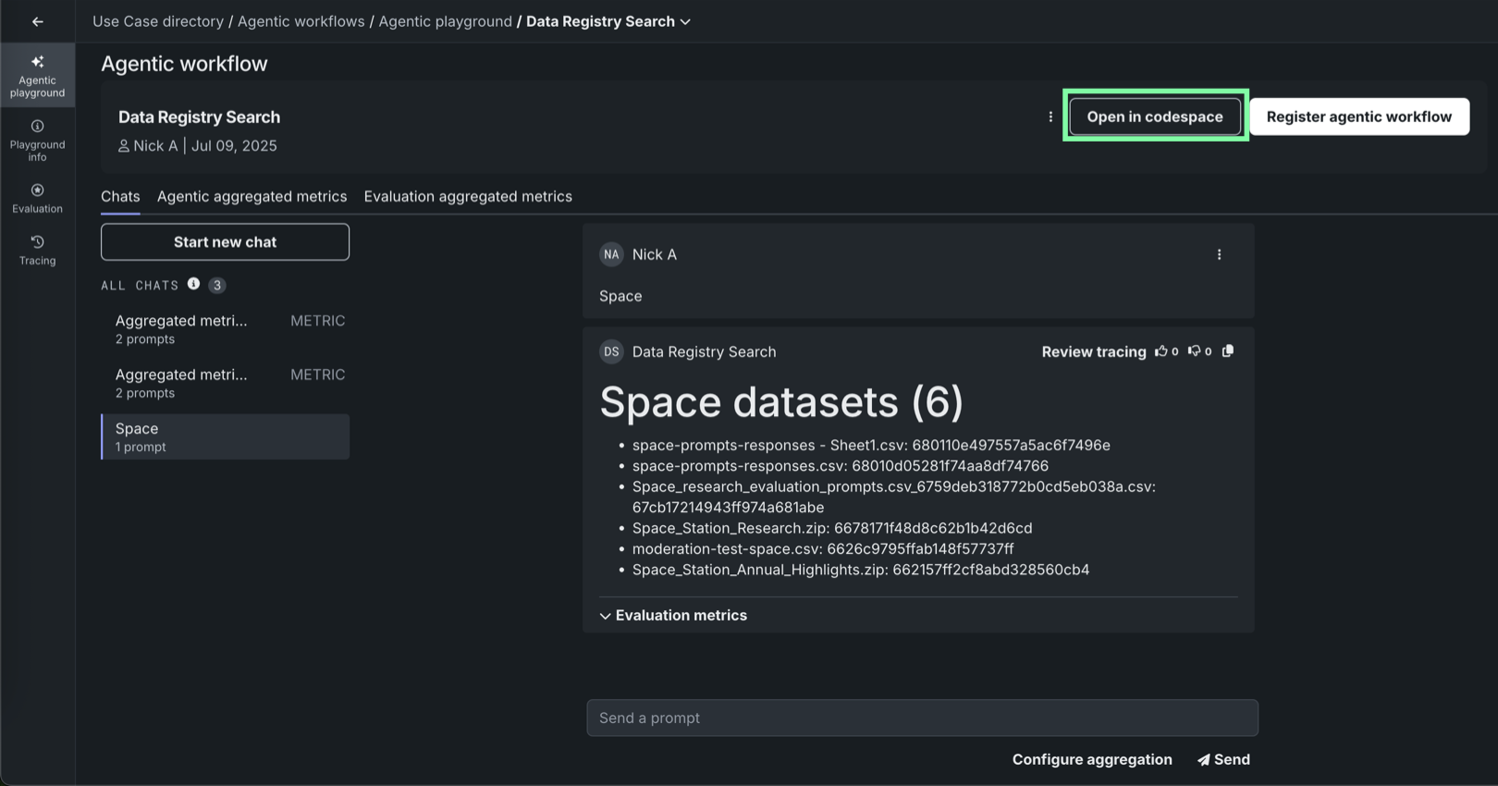
Task: Give thumbs up to the response
Action: pos(1161,351)
